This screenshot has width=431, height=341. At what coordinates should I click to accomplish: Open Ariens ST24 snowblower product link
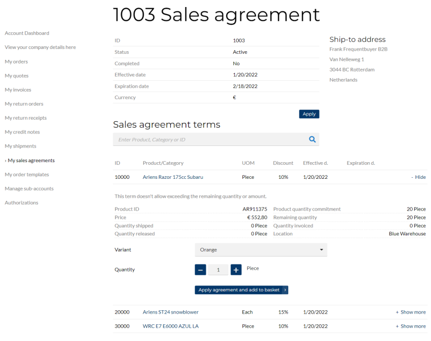170,312
